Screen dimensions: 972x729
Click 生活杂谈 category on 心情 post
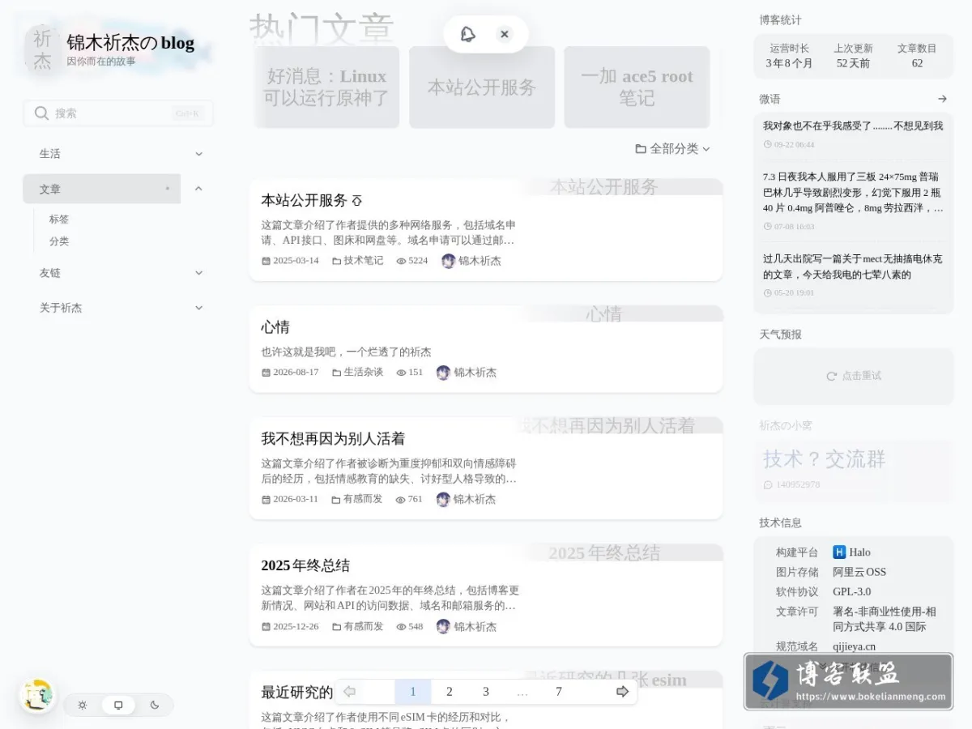(x=364, y=373)
